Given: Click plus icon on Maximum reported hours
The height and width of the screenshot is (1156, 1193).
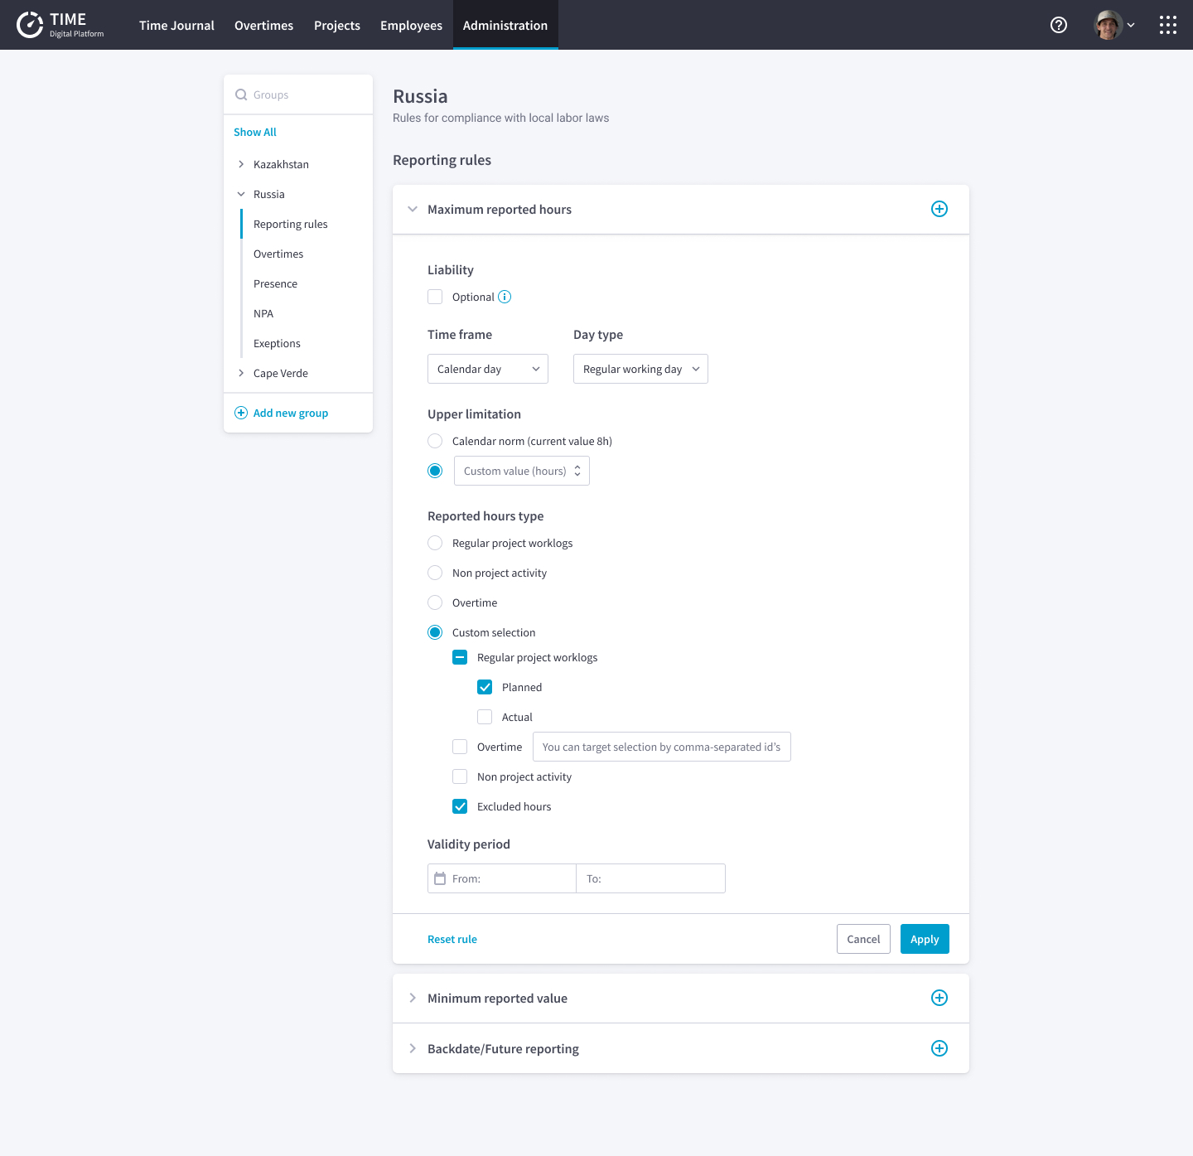Looking at the screenshot, I should pos(939,209).
